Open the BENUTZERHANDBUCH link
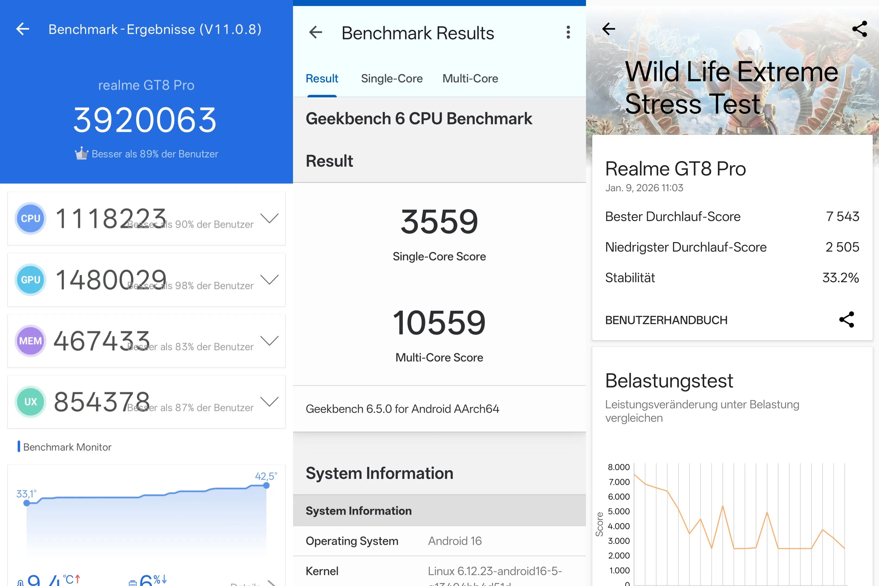 point(666,320)
